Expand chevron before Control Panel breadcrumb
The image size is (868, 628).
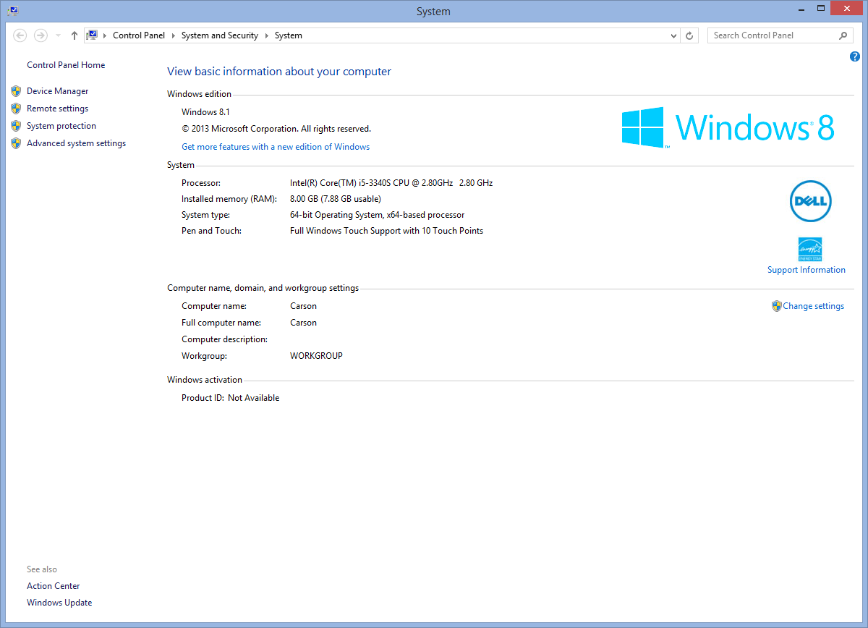click(x=105, y=35)
